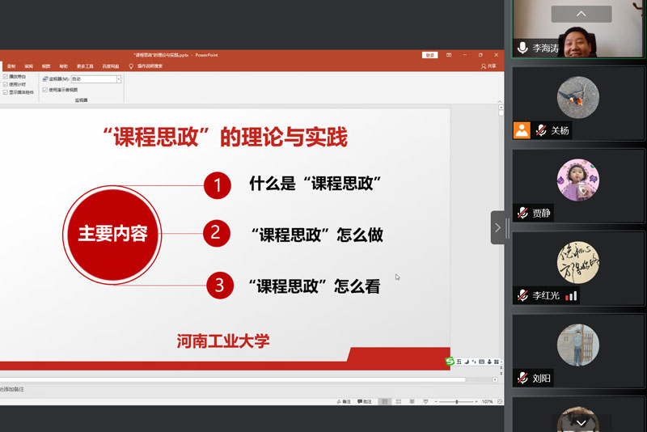This screenshot has width=647, height=432.
Task: Click the 登录 sign-in button
Action: pyautogui.click(x=429, y=55)
